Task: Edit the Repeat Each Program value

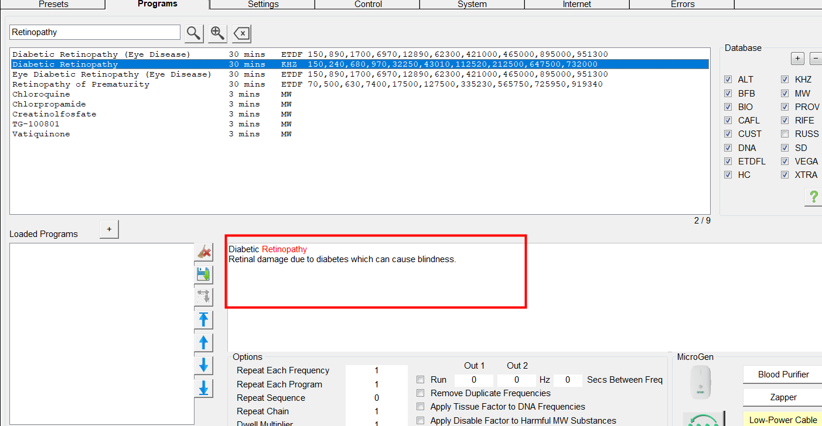Action: (x=377, y=384)
